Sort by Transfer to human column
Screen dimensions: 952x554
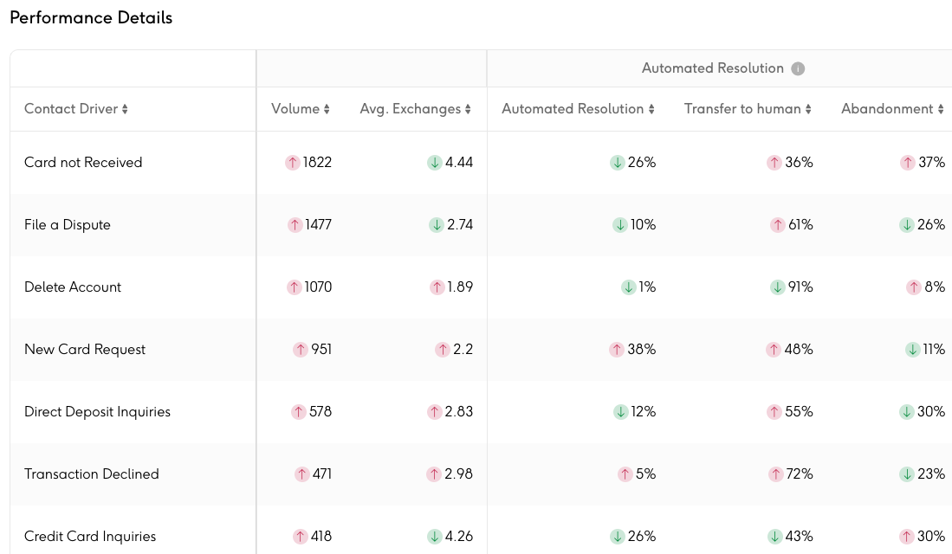809,109
